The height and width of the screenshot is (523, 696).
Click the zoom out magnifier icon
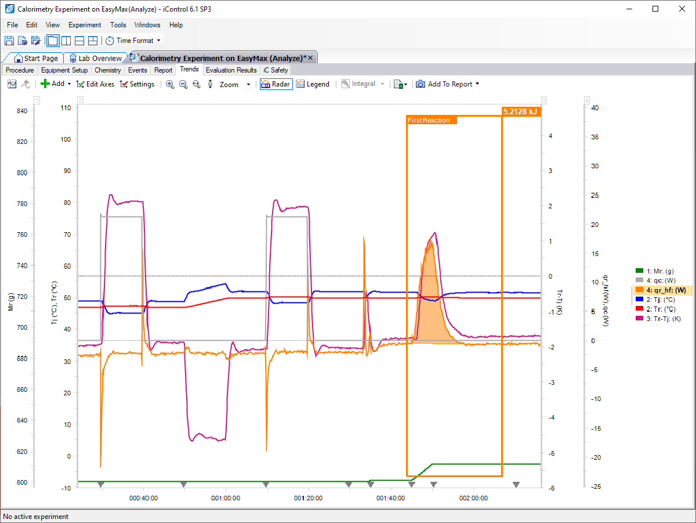pyautogui.click(x=183, y=84)
